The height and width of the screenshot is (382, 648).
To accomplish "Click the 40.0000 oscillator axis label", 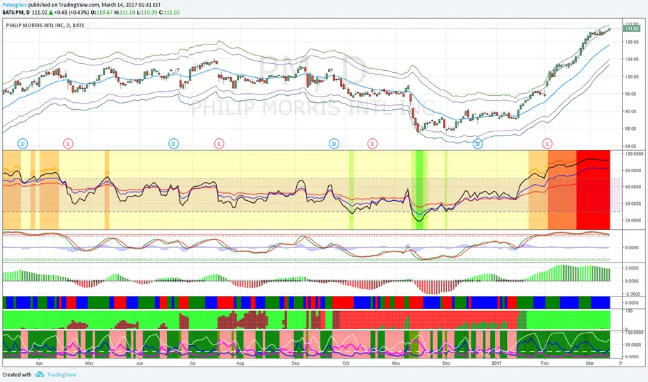I will click(x=633, y=204).
